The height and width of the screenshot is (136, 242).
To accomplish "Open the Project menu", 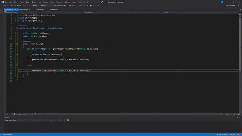I will coord(22,2).
